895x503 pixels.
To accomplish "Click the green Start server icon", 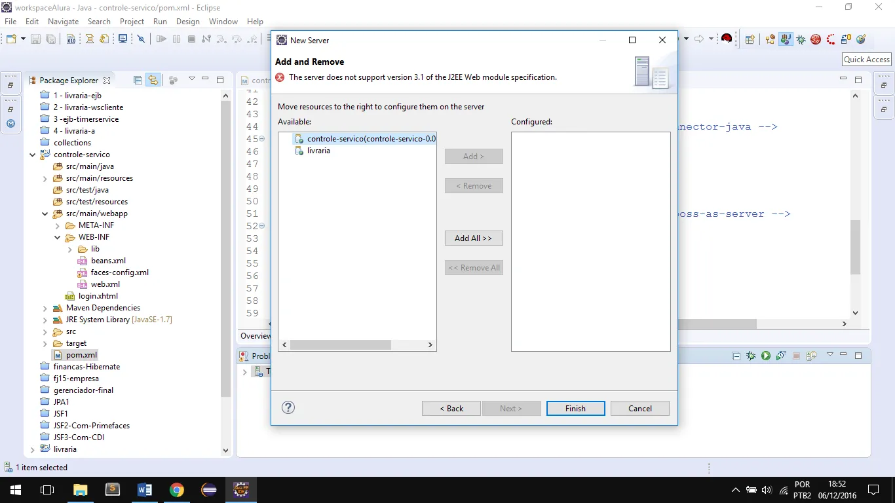I will [766, 356].
